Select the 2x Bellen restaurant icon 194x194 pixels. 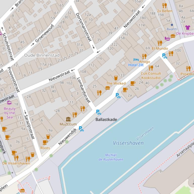165,6
